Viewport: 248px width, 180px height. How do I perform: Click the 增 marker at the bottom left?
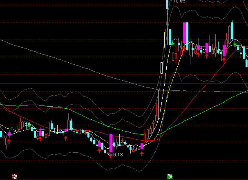point(15,176)
